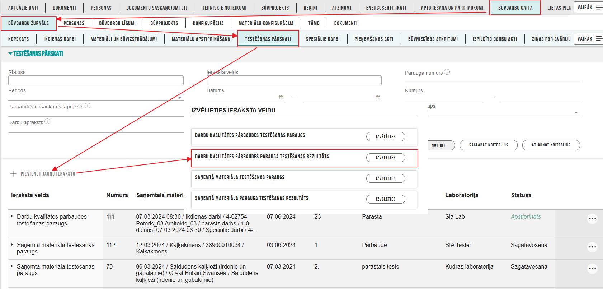
Task: Choose Saņemtā materiāla parauga testēšanas rezultāts
Action: click(x=386, y=199)
